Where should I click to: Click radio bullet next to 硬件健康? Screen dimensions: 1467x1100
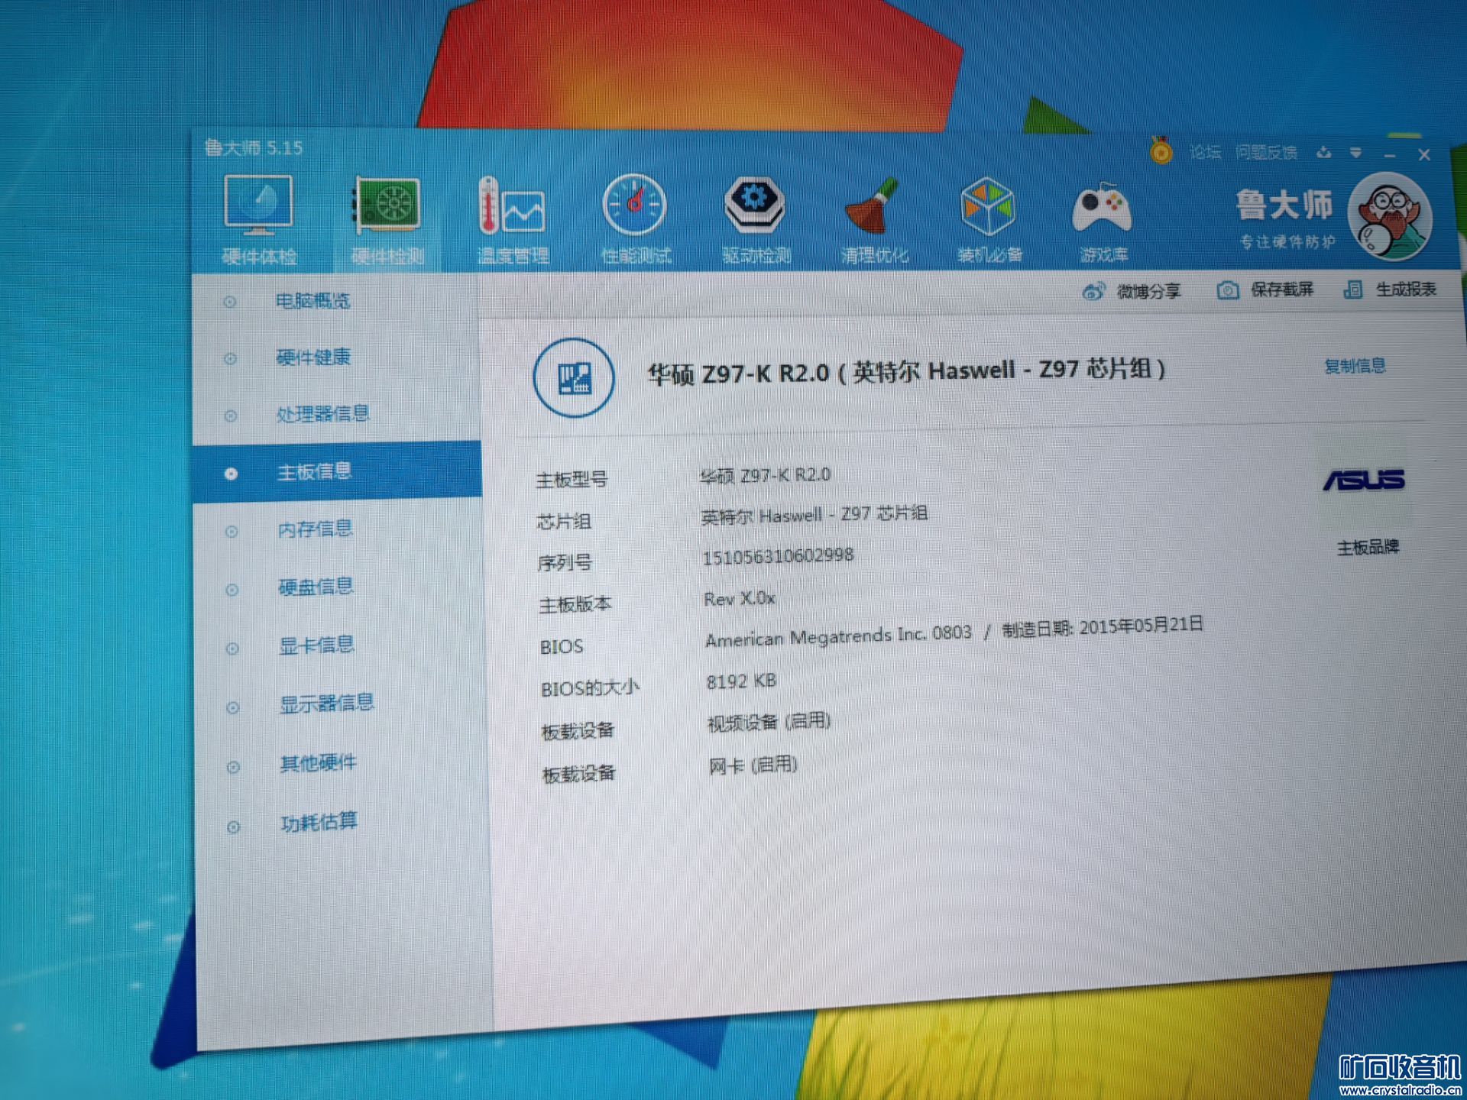(230, 359)
